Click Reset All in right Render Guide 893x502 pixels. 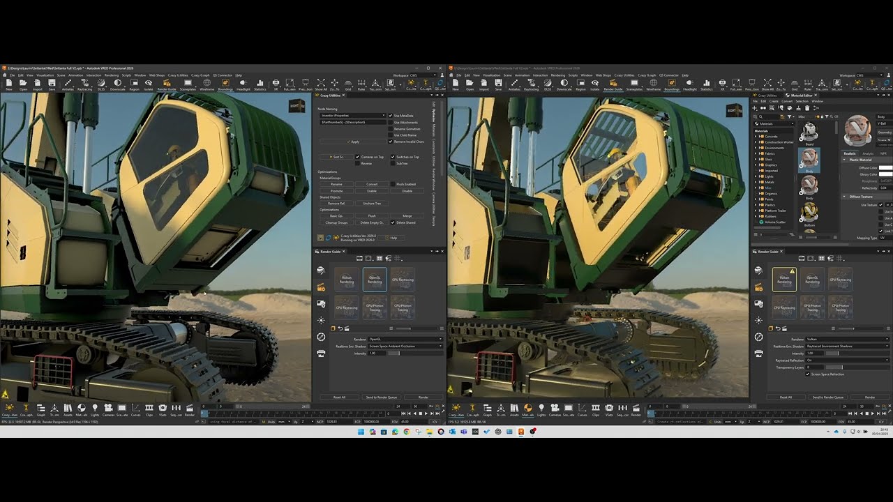786,397
